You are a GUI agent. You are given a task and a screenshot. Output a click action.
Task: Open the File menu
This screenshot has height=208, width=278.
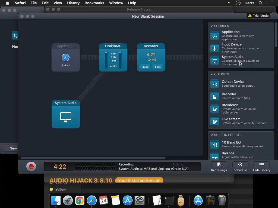(33, 3)
